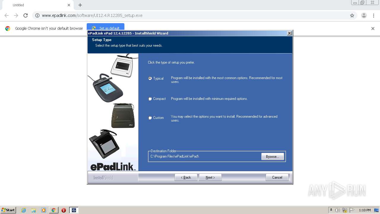380x214 pixels.
Task: Open the Chrome profile avatar
Action: click(364, 15)
